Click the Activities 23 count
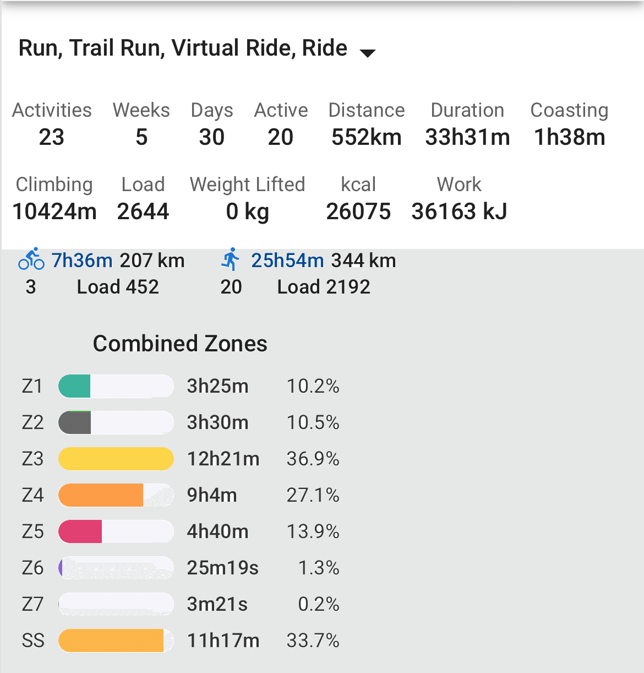Viewport: 644px width, 673px height. coord(52,124)
